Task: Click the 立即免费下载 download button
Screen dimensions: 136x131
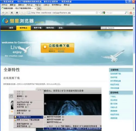Action: point(57,48)
